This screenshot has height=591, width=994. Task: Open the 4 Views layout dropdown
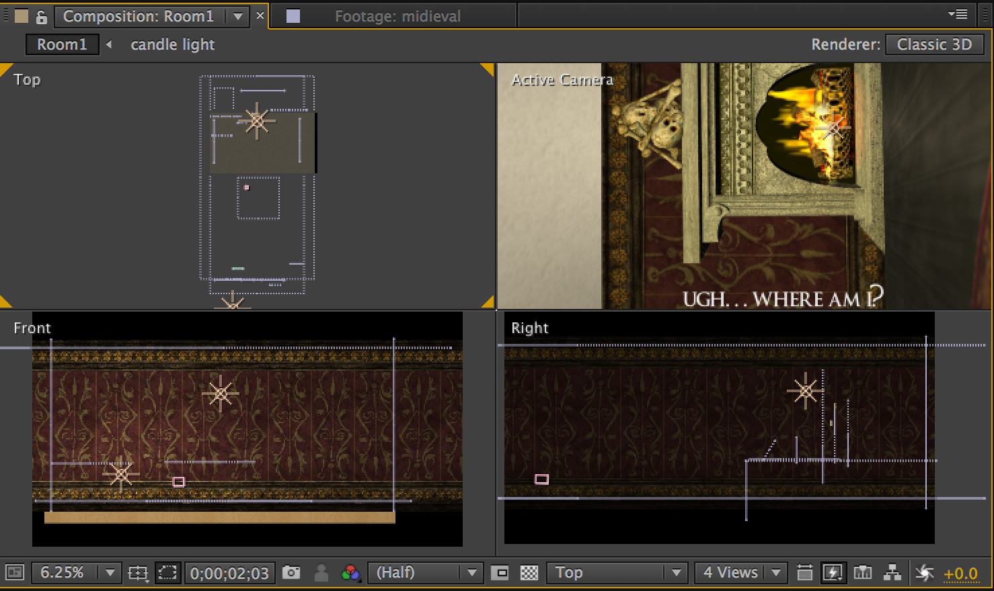740,573
